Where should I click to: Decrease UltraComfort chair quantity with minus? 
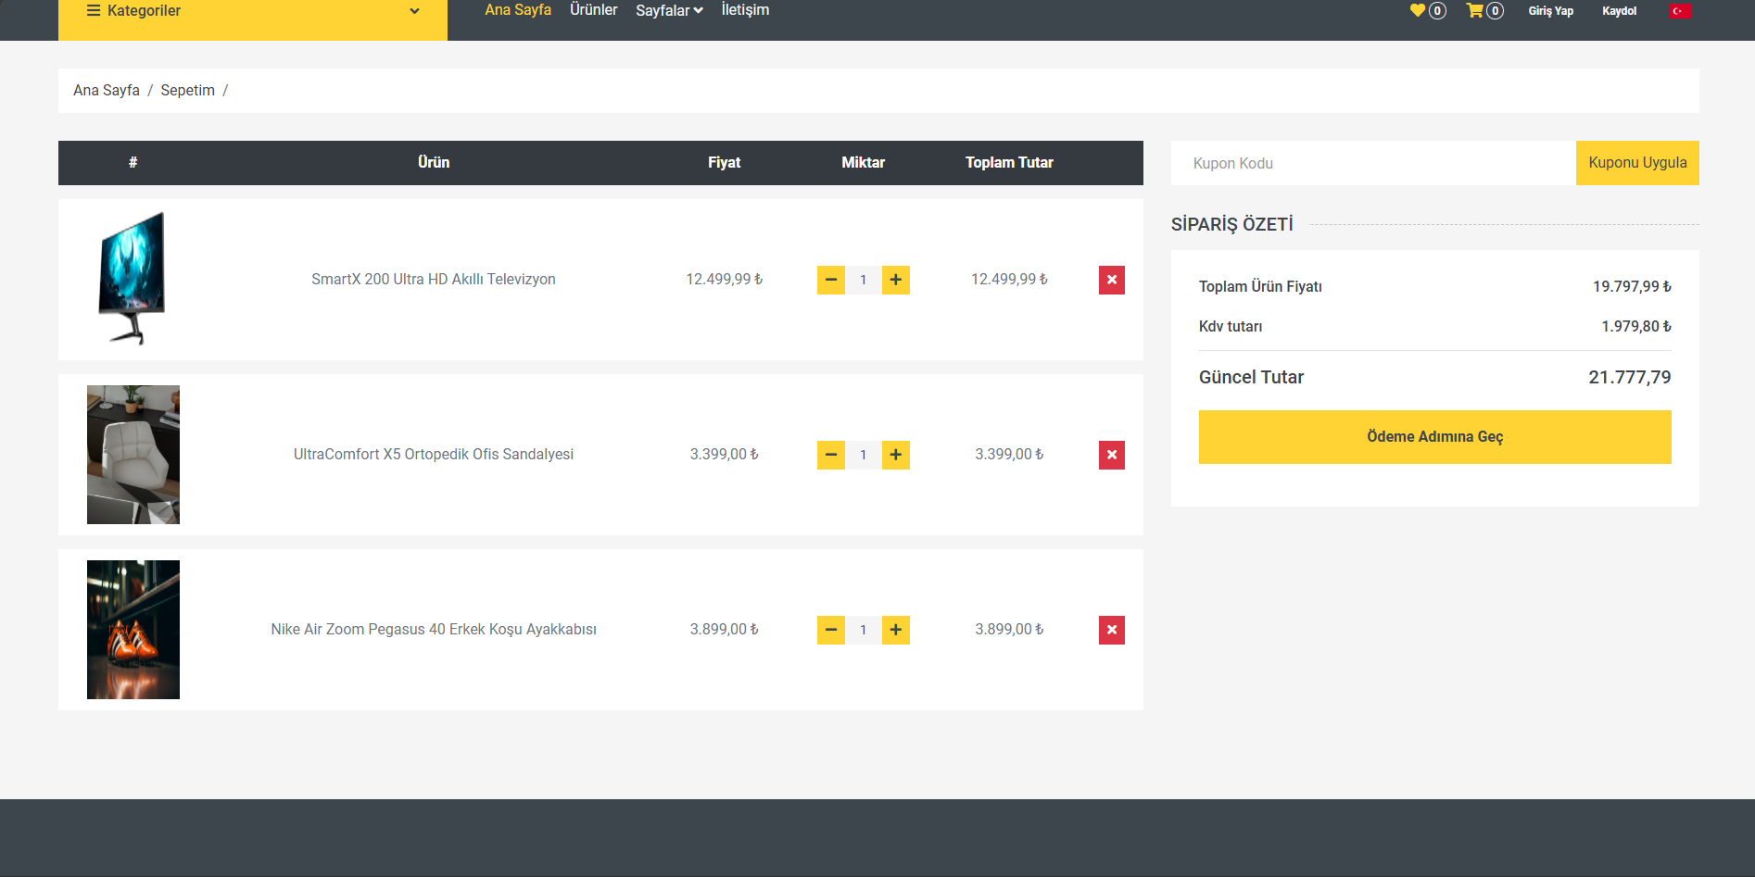point(831,455)
